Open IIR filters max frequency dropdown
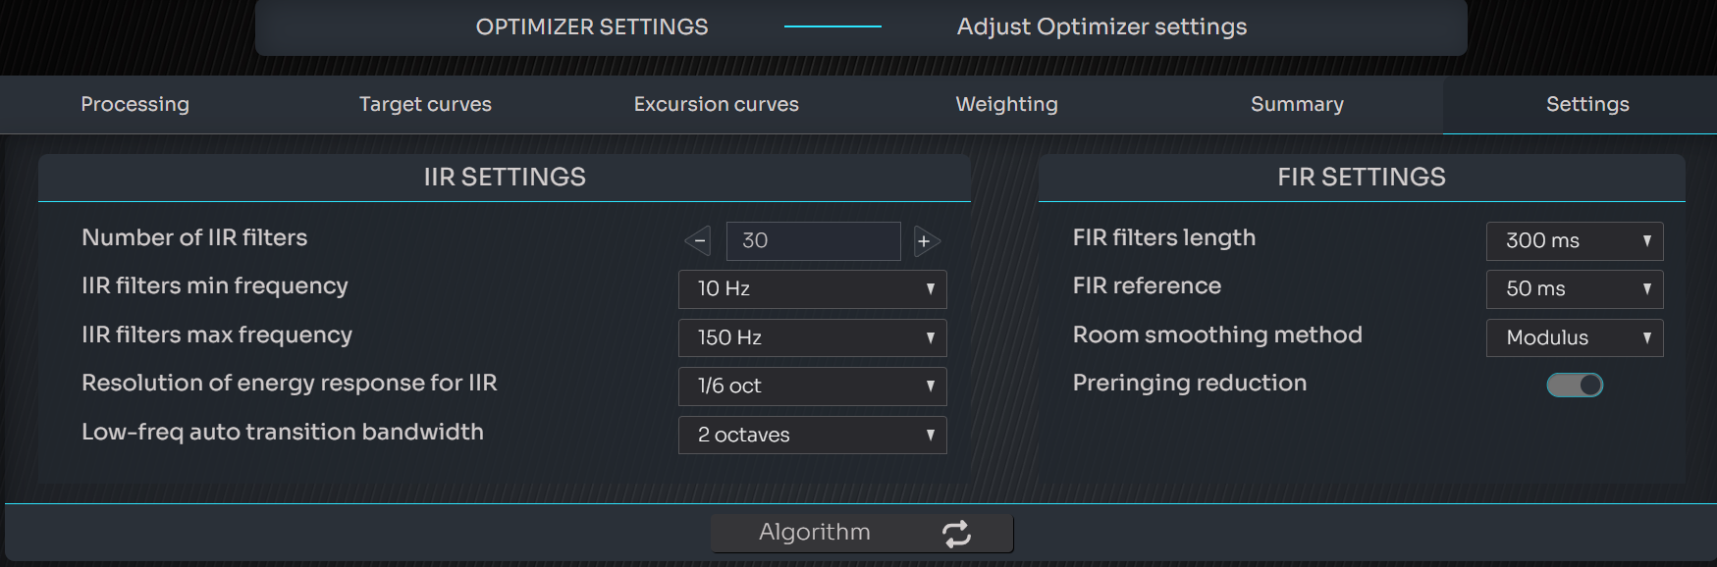1717x567 pixels. point(812,337)
